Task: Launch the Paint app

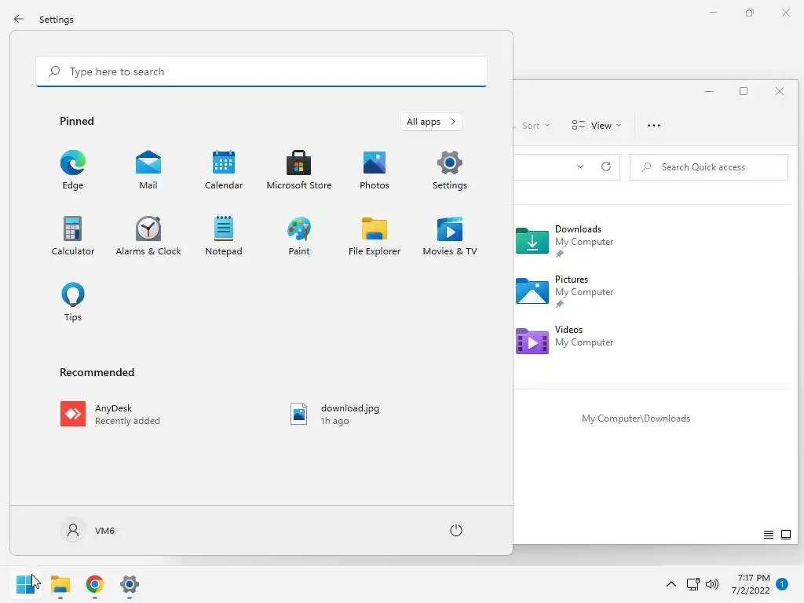Action: click(x=299, y=236)
